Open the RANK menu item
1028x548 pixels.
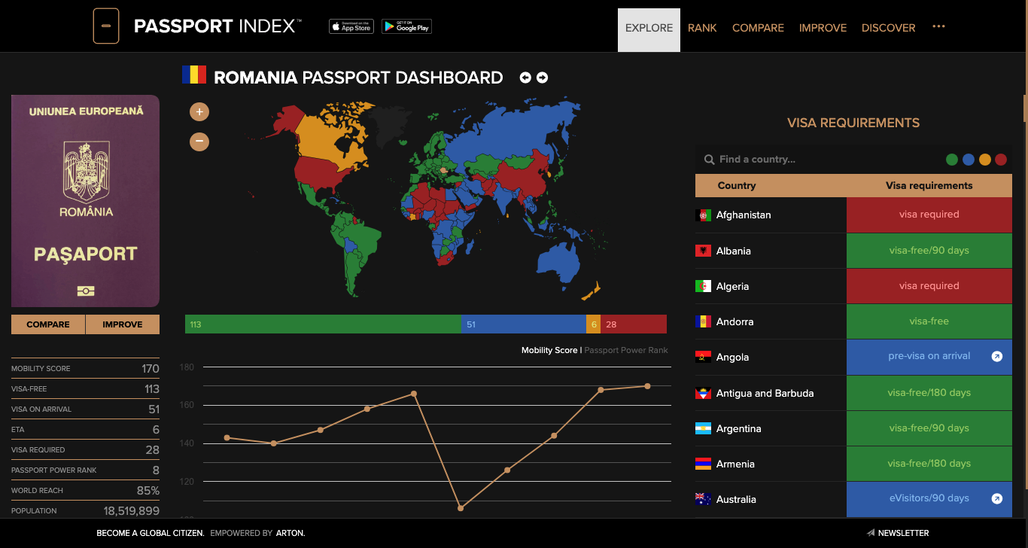[702, 28]
